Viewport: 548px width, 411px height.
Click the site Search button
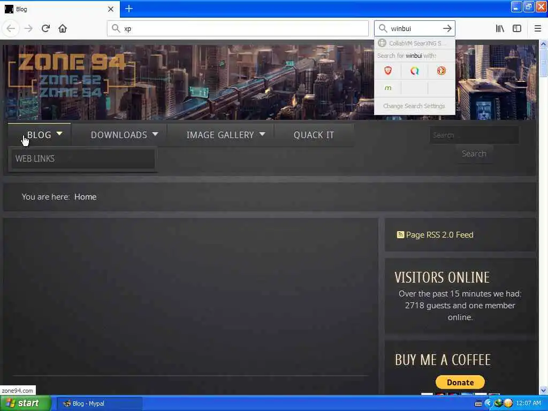pos(474,154)
